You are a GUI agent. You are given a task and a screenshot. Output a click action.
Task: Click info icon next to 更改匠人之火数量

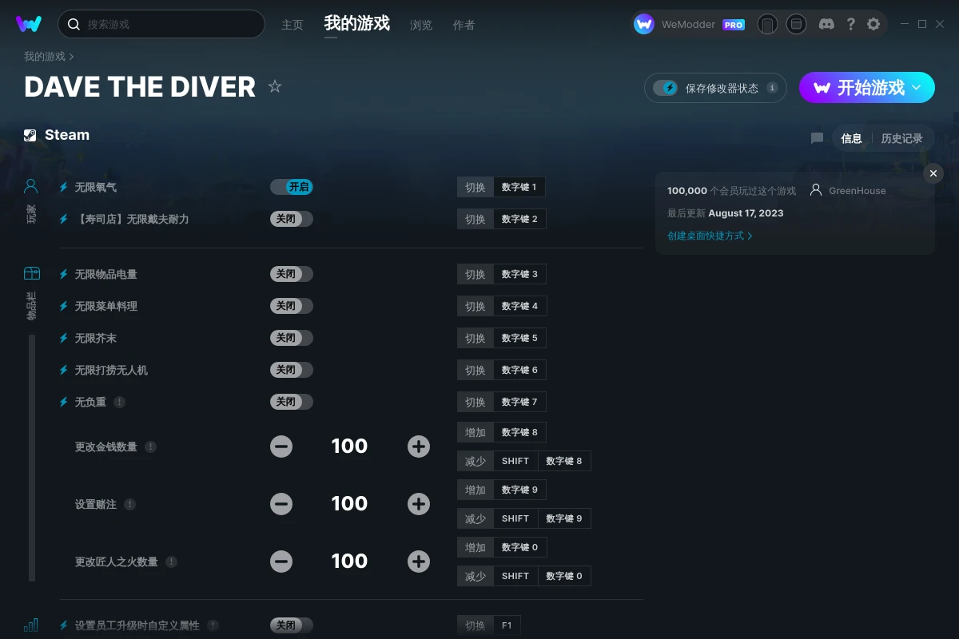click(x=171, y=562)
